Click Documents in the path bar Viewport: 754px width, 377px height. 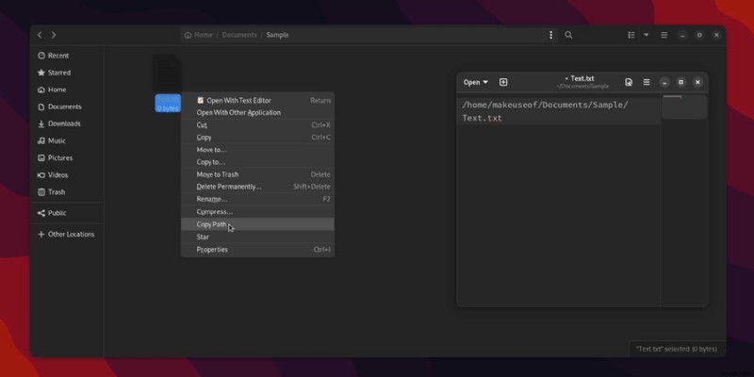click(239, 35)
